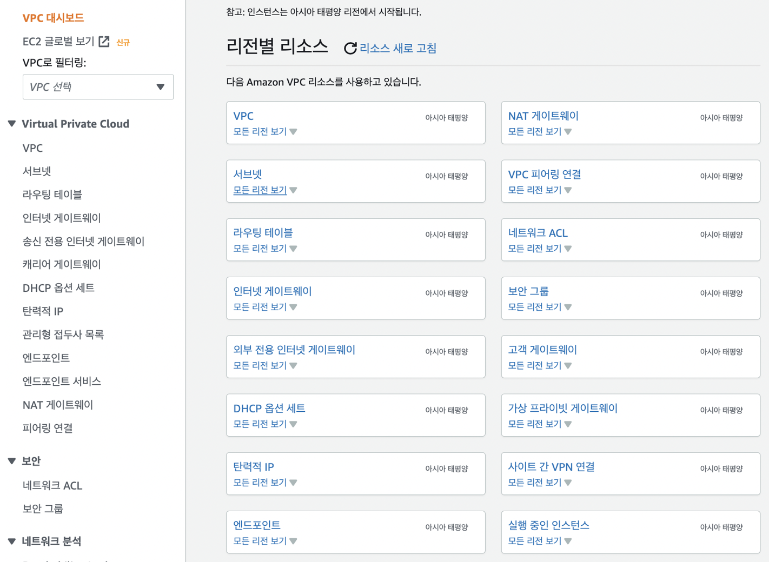
Task: Open the 인터넷 게이트웨이 card title link
Action: (273, 291)
